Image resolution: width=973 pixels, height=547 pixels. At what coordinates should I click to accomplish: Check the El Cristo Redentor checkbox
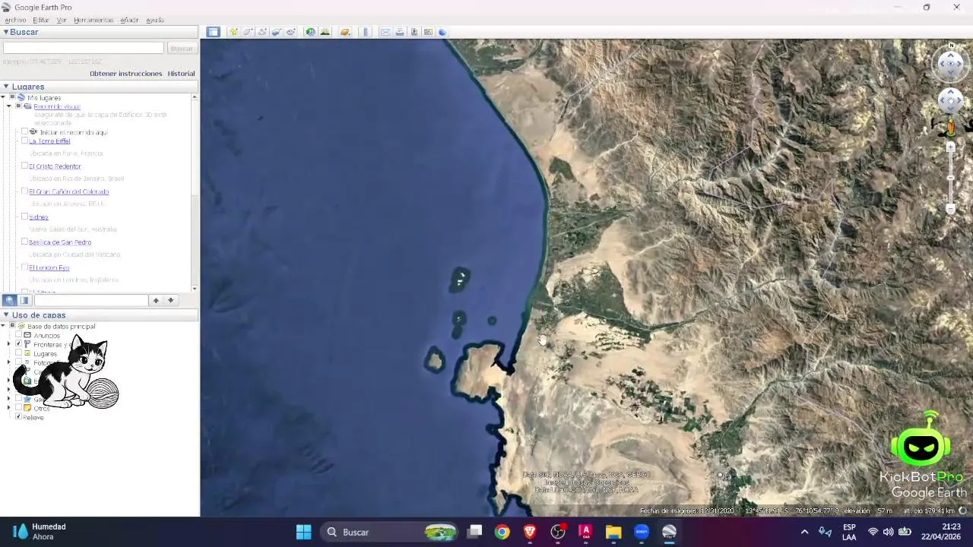click(24, 166)
